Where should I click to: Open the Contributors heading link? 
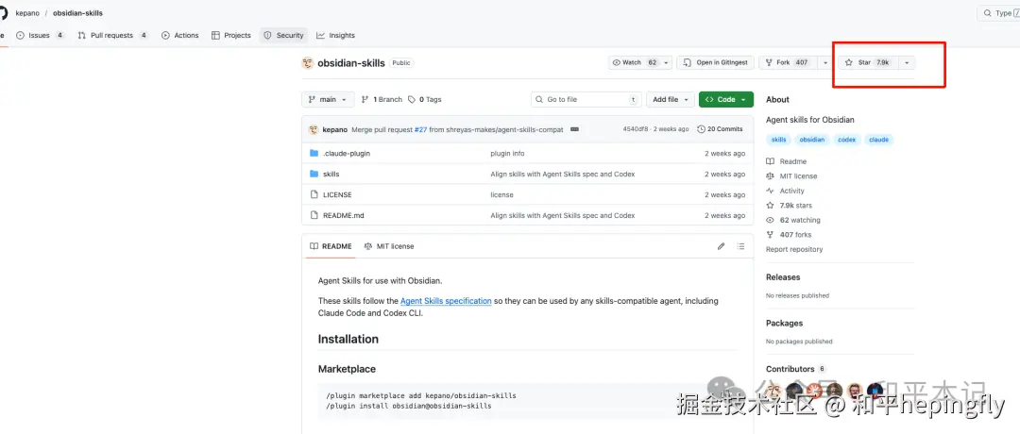pos(796,369)
